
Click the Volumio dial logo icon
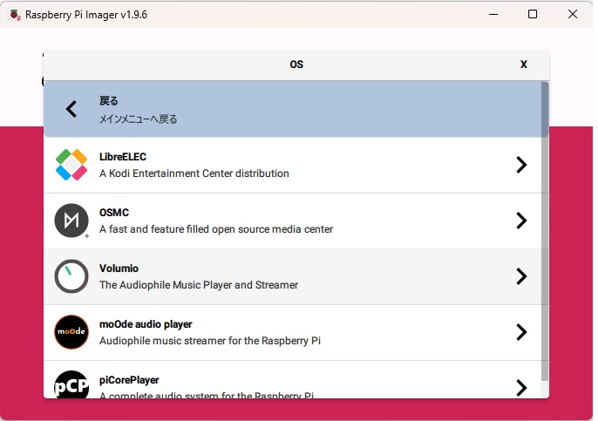[71, 276]
